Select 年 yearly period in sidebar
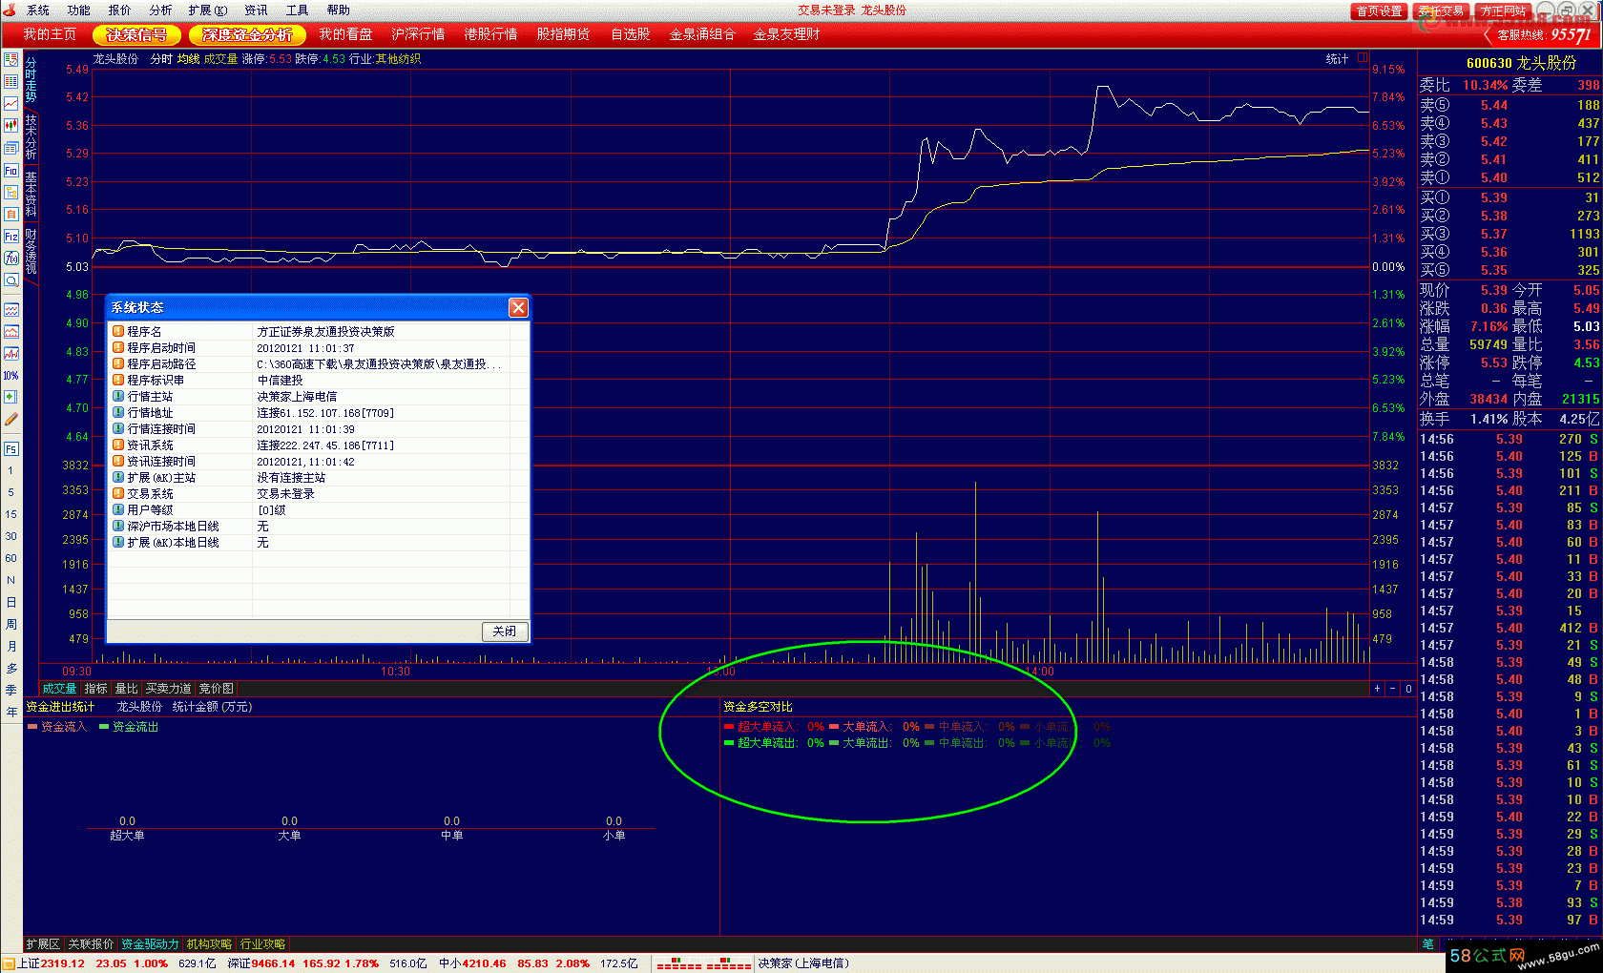 (11, 712)
